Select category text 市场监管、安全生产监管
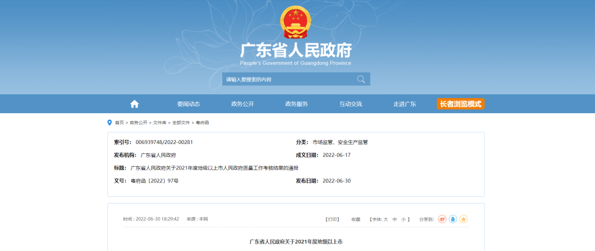The image size is (595, 251). (x=340, y=142)
